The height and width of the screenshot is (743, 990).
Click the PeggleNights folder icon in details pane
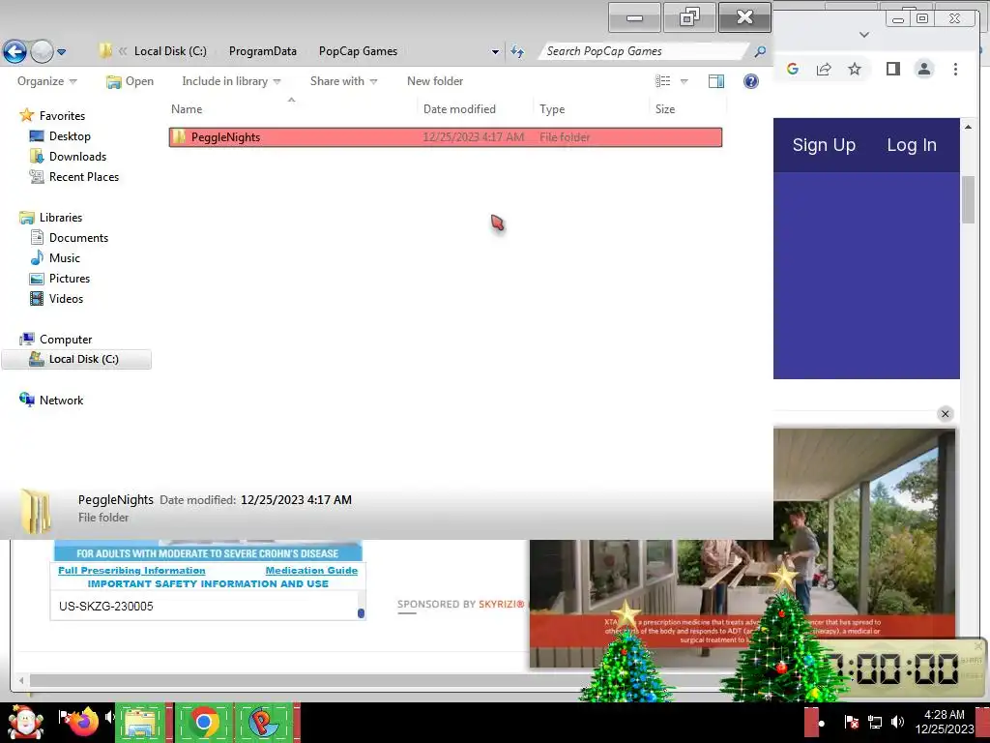click(36, 511)
